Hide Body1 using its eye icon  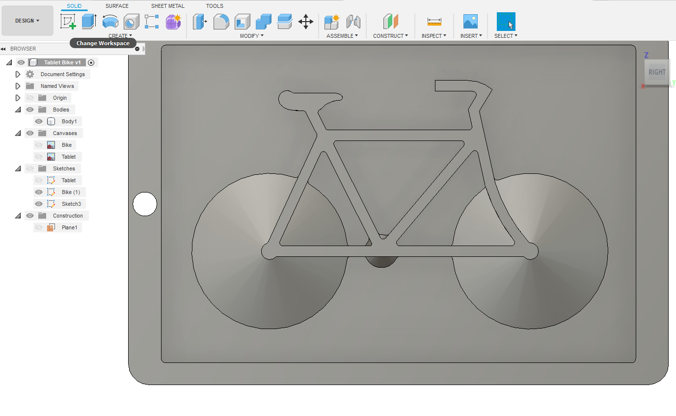click(x=39, y=121)
